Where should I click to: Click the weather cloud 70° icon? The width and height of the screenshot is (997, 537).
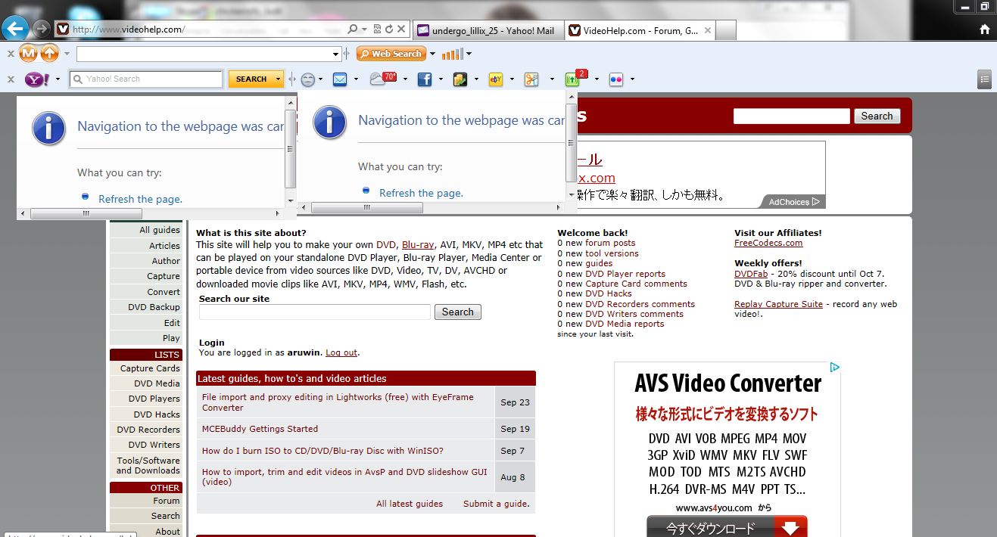(383, 78)
